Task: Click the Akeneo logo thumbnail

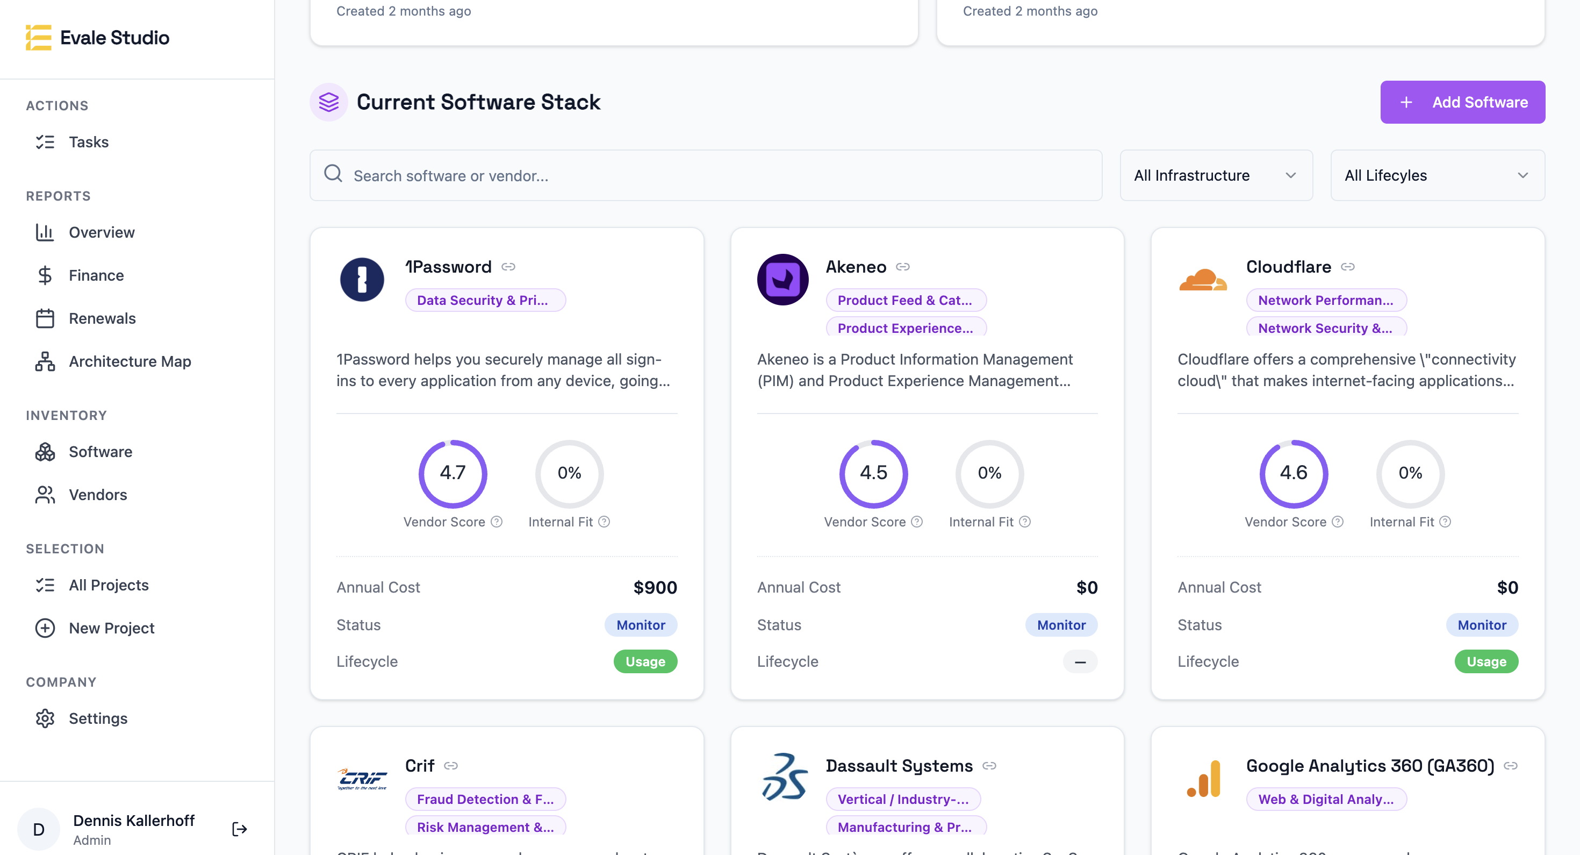Action: click(782, 279)
